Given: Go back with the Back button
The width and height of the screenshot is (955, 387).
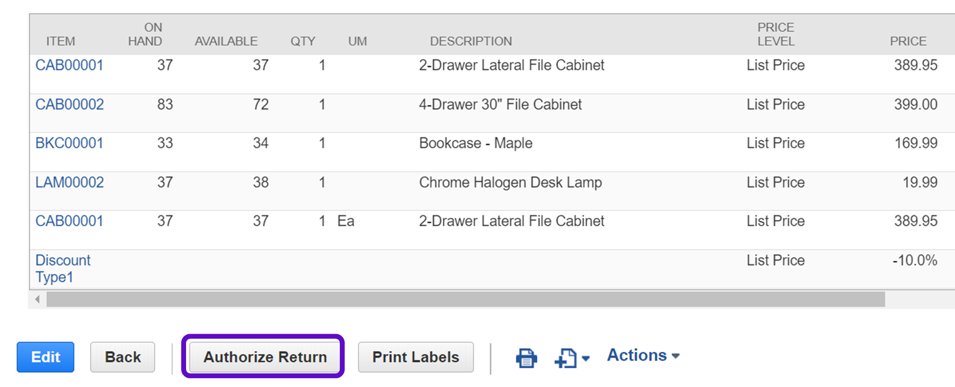Looking at the screenshot, I should pos(122,357).
